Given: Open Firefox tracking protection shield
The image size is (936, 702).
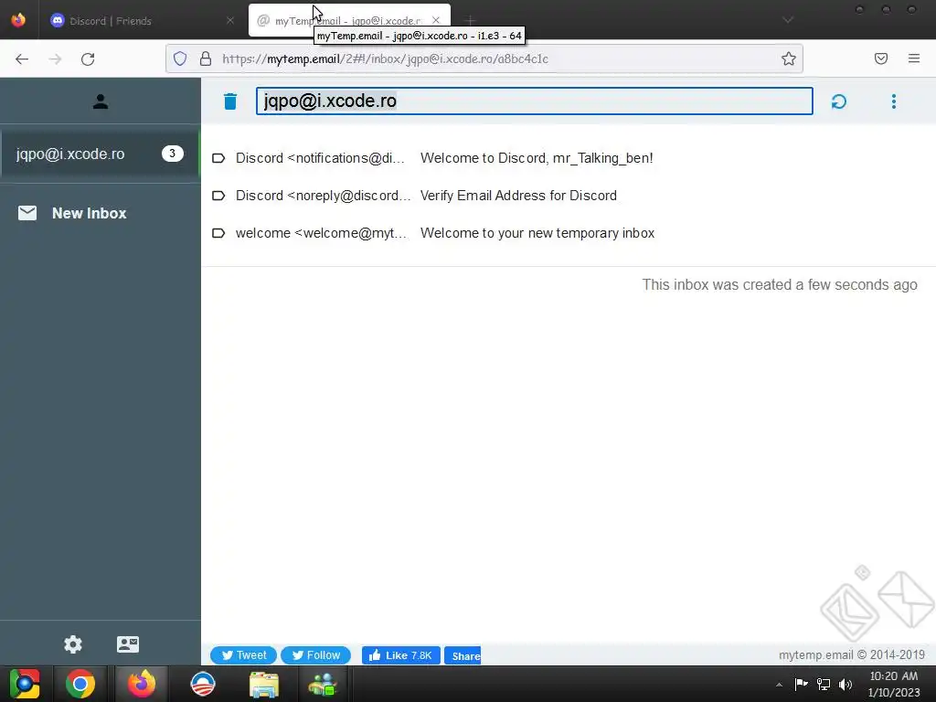Looking at the screenshot, I should [180, 58].
